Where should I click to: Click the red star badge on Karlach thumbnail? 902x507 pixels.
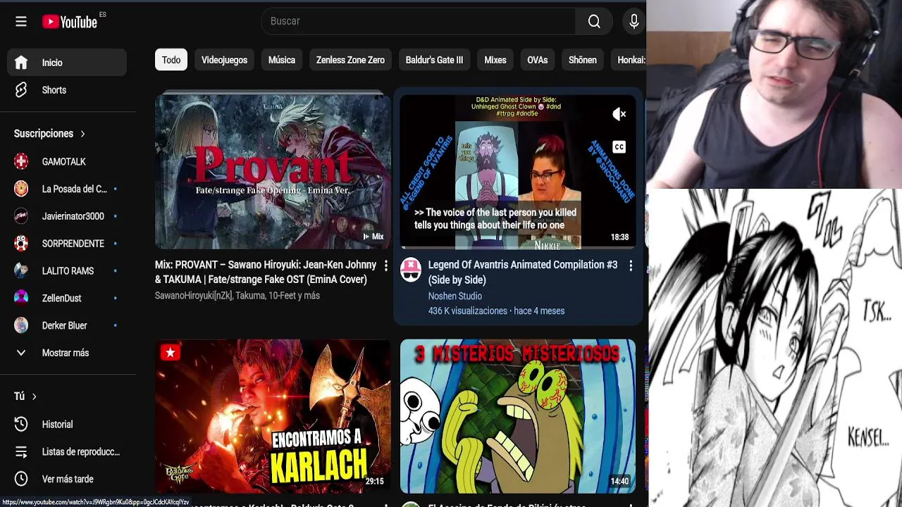(x=170, y=353)
